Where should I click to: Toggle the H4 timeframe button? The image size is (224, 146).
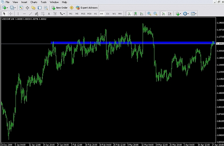[101, 14]
